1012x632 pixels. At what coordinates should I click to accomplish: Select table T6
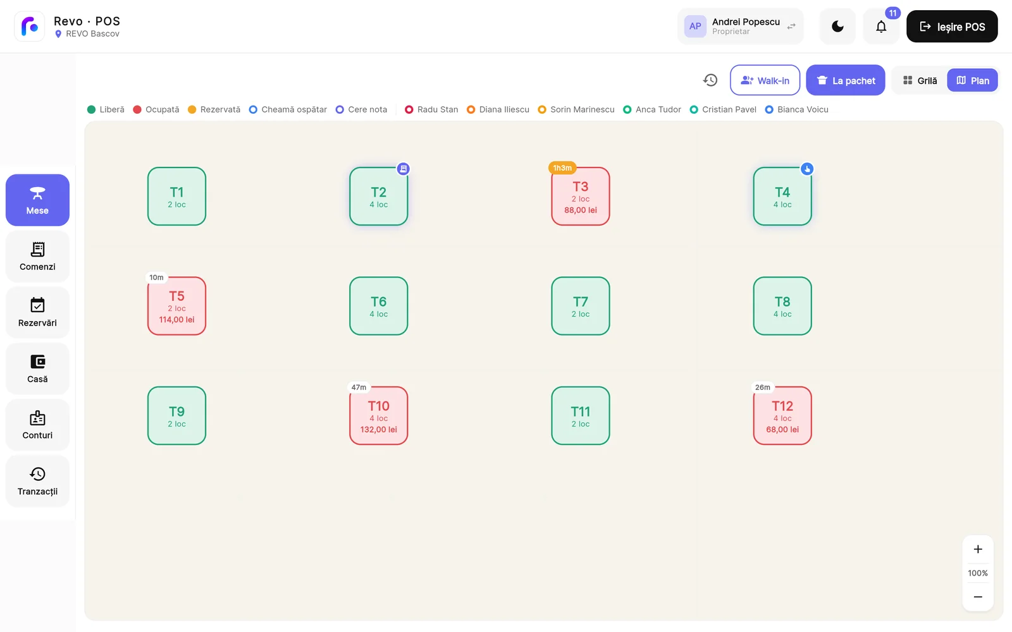click(x=378, y=306)
